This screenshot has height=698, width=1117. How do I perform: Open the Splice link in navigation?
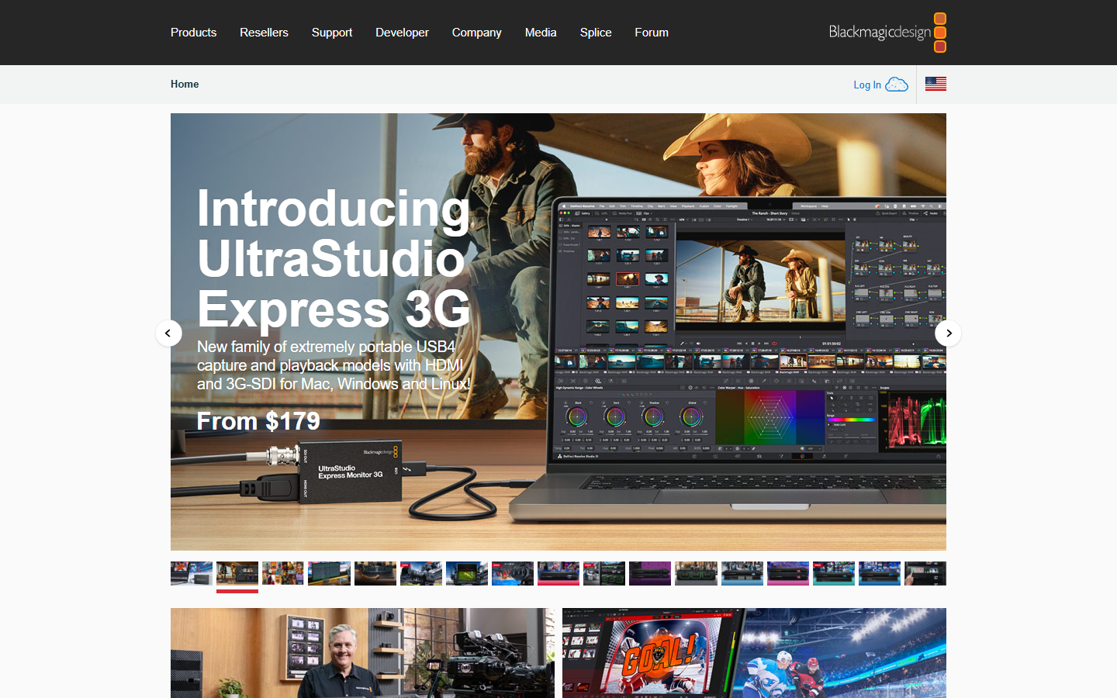point(596,33)
